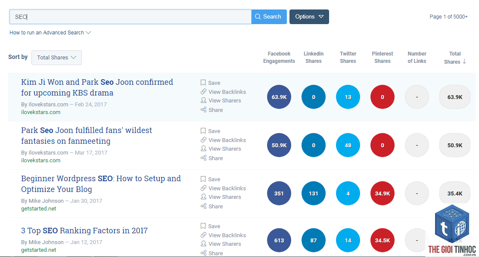The image size is (479, 257).
Task: Click By Mike Johnson — Jan 30, 2017 byline
Action: pyautogui.click(x=62, y=201)
